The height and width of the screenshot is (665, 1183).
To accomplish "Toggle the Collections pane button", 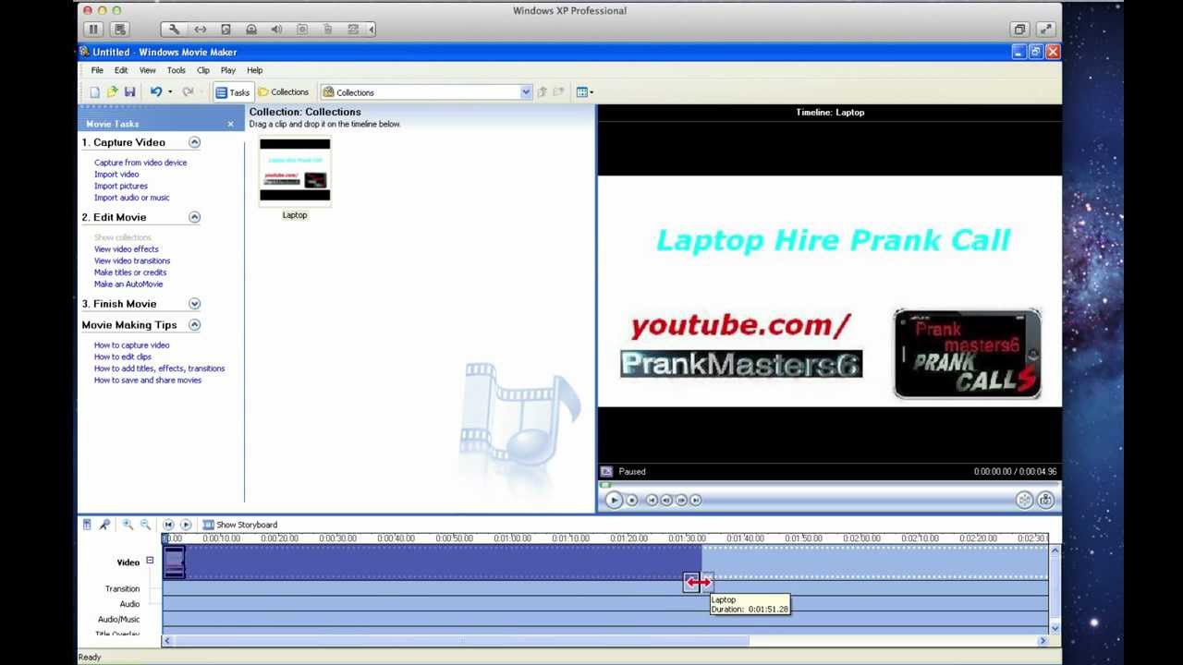I will coord(283,92).
